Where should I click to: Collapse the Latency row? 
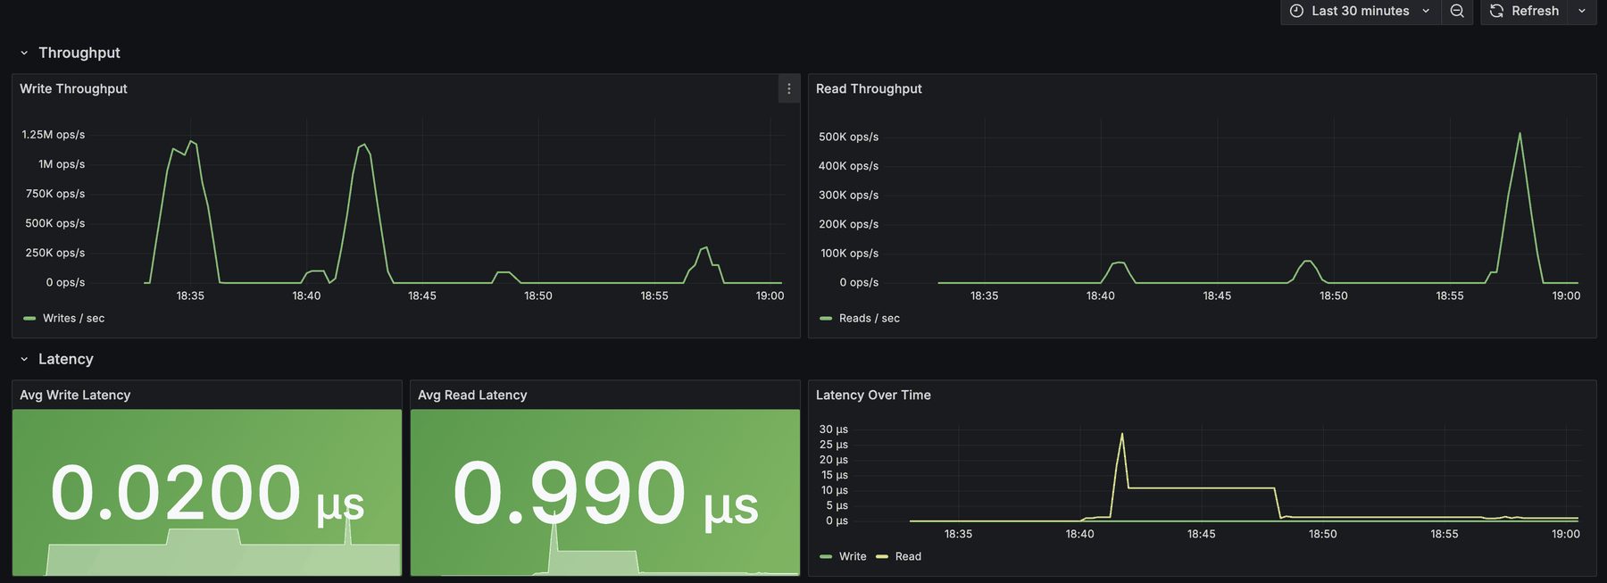coord(24,359)
